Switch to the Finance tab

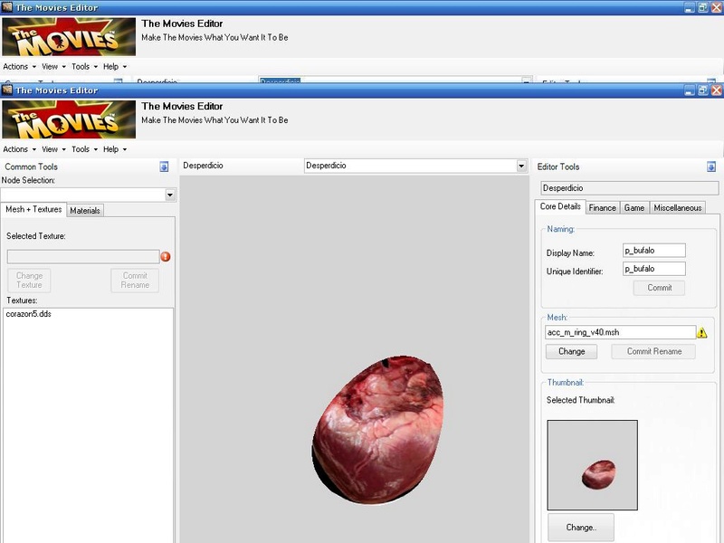click(603, 208)
